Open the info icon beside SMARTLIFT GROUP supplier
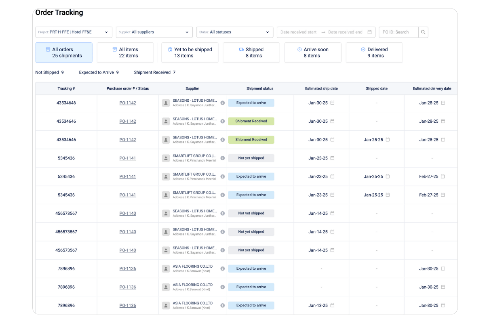The width and height of the screenshot is (485, 323). (223, 158)
